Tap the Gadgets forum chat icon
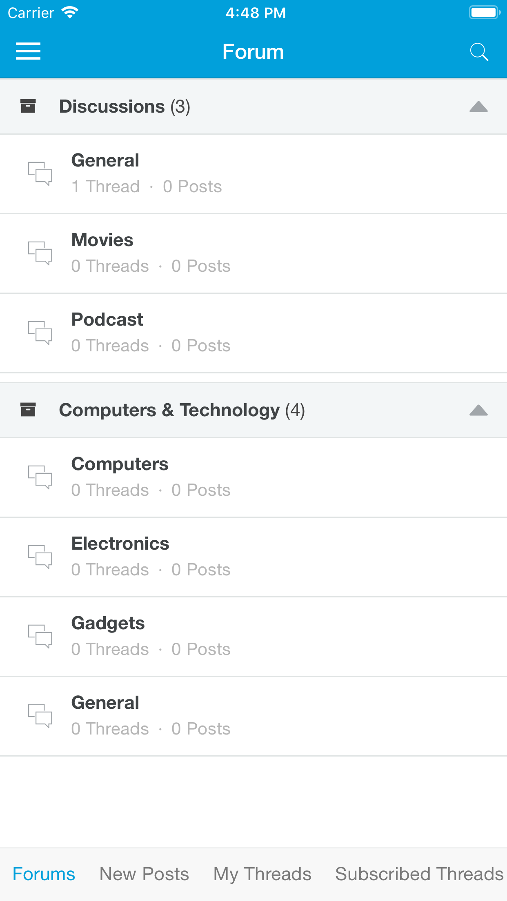The image size is (507, 901). click(40, 636)
